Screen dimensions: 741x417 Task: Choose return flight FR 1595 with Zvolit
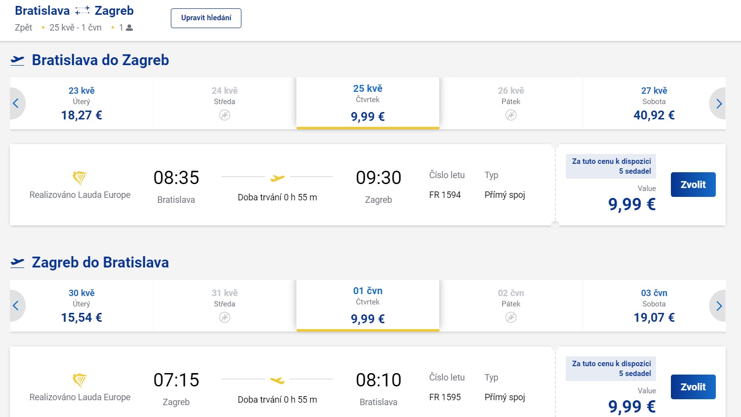693,387
